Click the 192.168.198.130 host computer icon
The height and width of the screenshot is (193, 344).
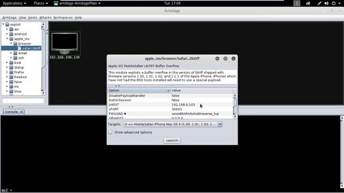[x=64, y=43]
